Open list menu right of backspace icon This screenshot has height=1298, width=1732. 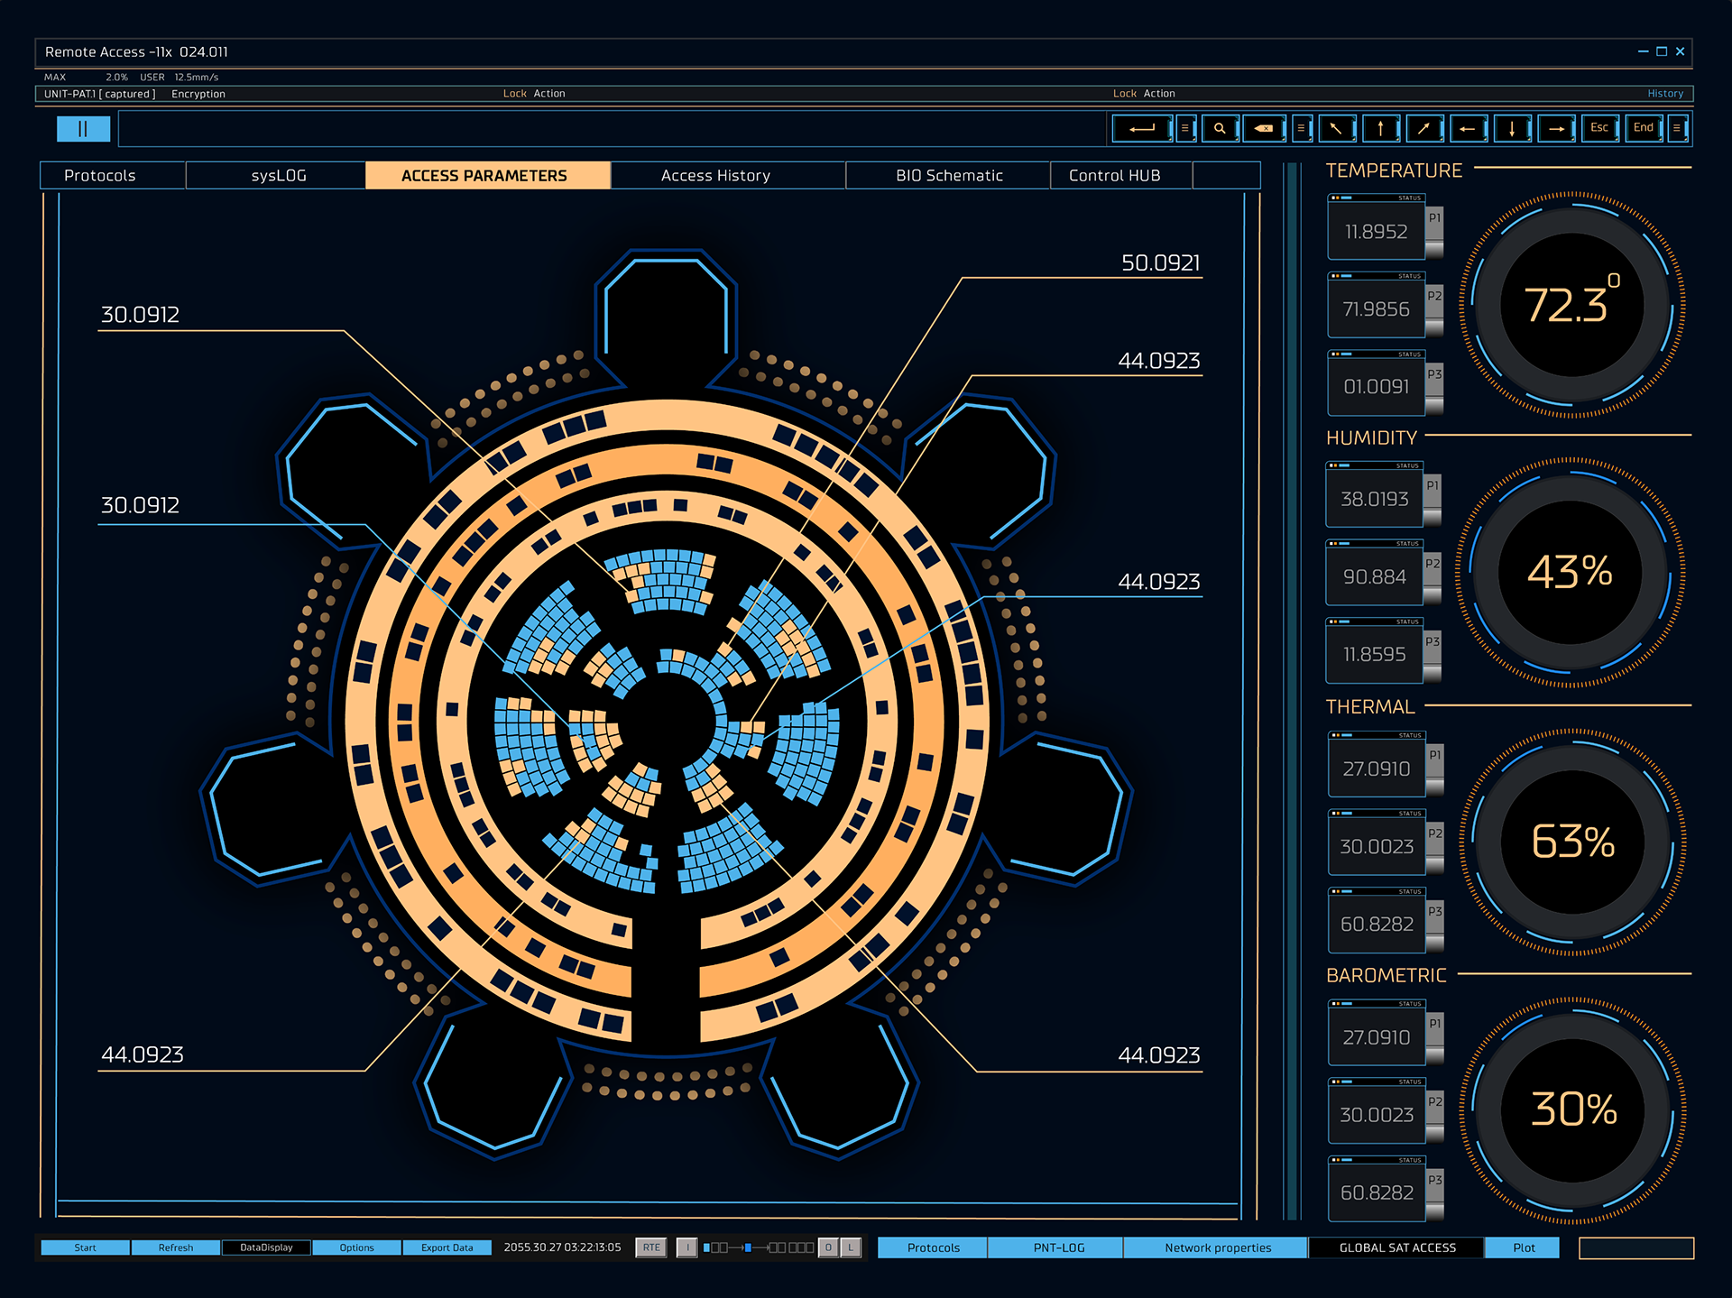click(1301, 129)
